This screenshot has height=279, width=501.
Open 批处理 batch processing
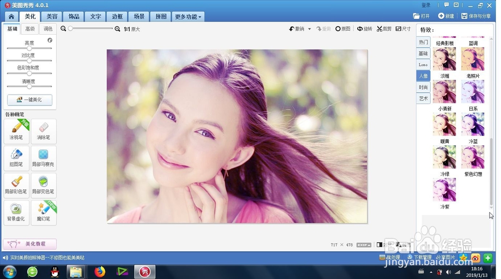(x=389, y=257)
